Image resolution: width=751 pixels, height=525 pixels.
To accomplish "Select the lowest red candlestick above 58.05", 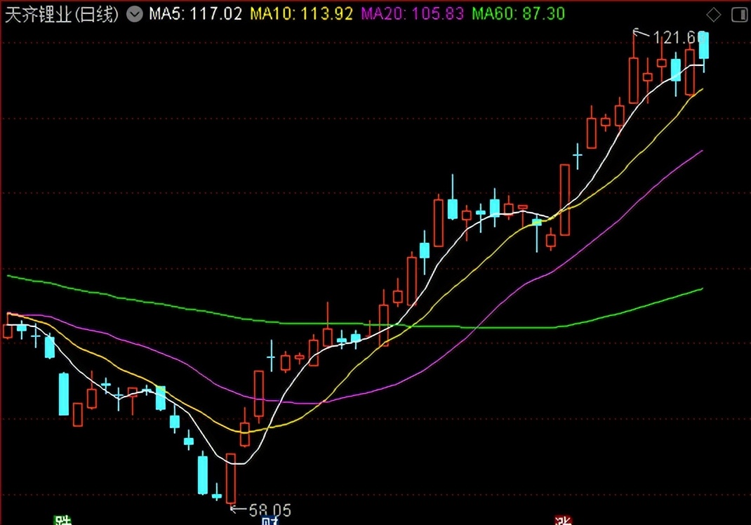I will pyautogui.click(x=231, y=478).
